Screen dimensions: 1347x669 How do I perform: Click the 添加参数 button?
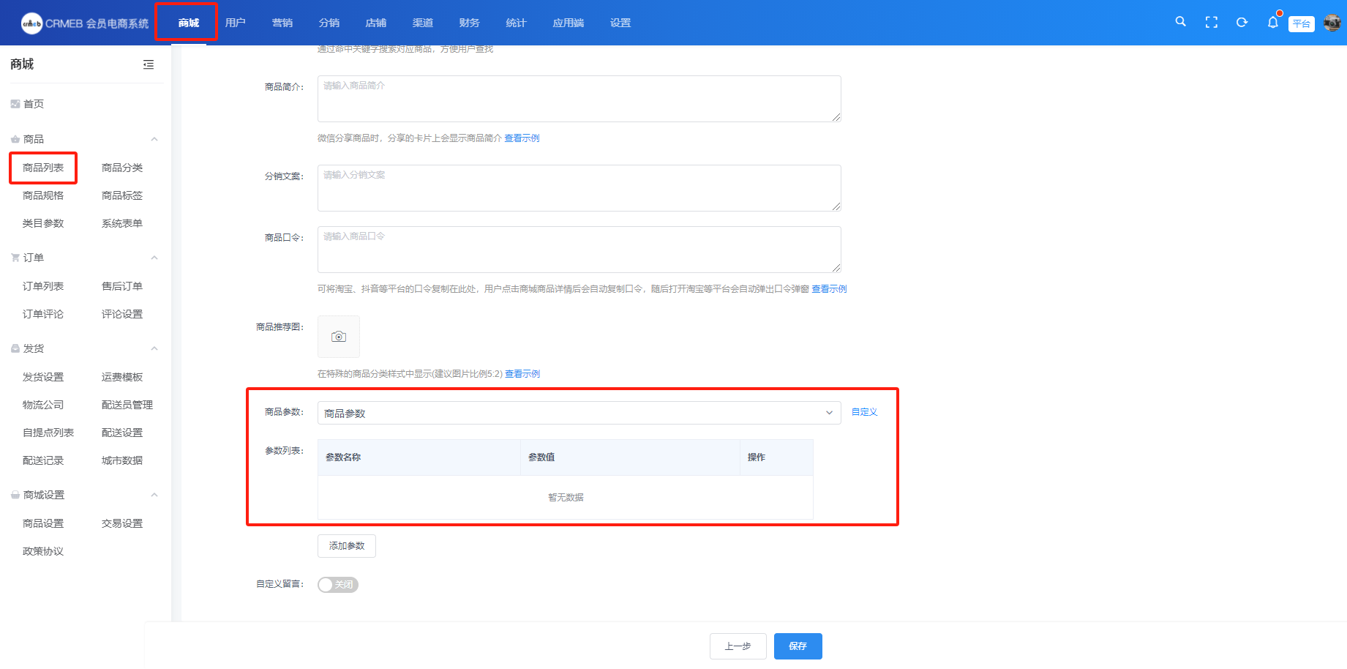pos(346,546)
